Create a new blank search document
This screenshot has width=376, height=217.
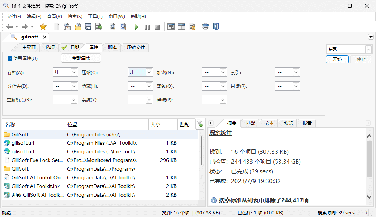click(56, 27)
